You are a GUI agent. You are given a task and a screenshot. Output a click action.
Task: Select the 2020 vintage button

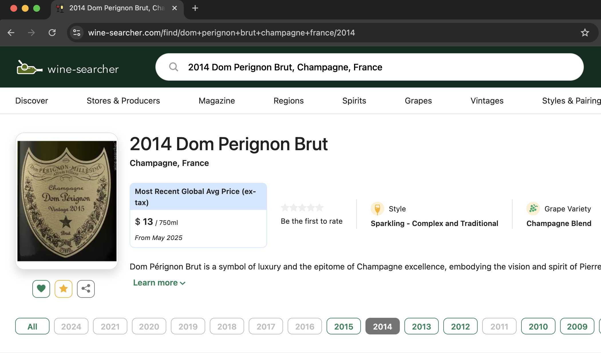(149, 326)
